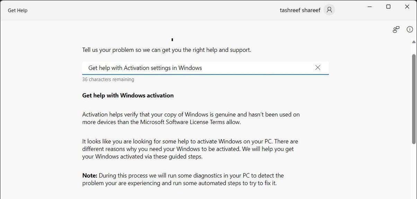The height and width of the screenshot is (199, 417).
Task: Open the info about icon
Action: click(x=410, y=29)
